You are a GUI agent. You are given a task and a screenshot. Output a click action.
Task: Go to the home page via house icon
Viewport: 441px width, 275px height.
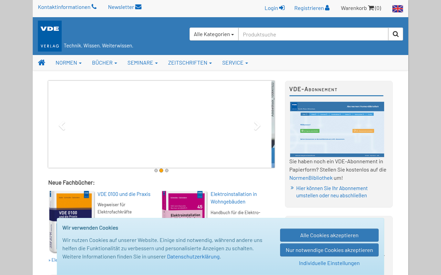click(42, 63)
